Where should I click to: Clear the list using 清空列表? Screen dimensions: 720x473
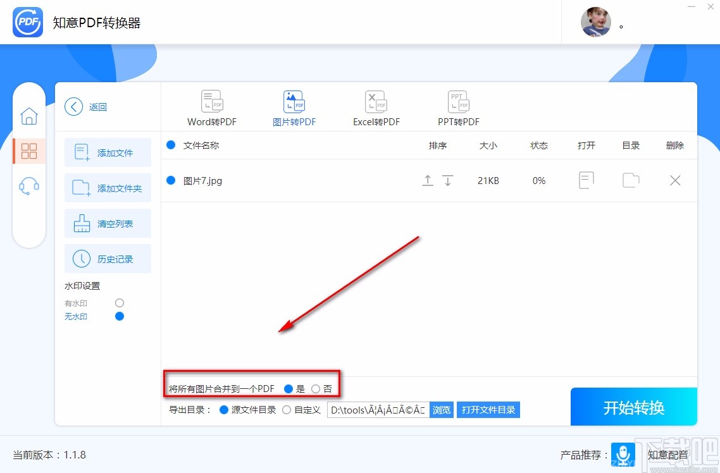point(108,223)
